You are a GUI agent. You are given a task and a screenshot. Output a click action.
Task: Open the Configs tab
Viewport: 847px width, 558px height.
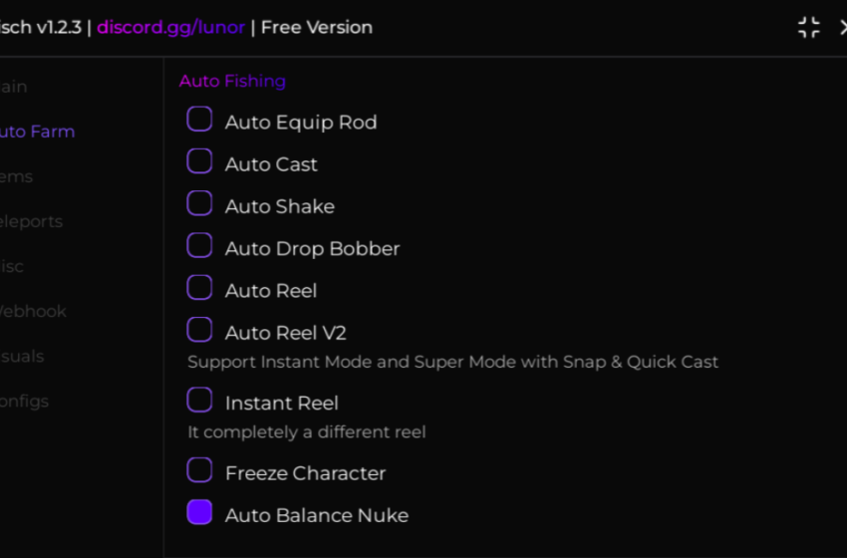tap(24, 402)
